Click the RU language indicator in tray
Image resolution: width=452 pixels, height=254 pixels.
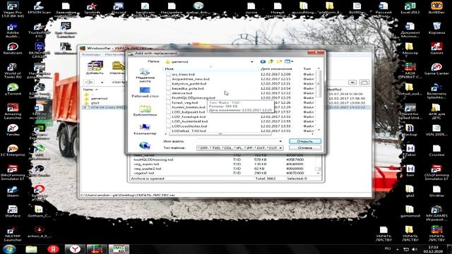pyautogui.click(x=388, y=249)
